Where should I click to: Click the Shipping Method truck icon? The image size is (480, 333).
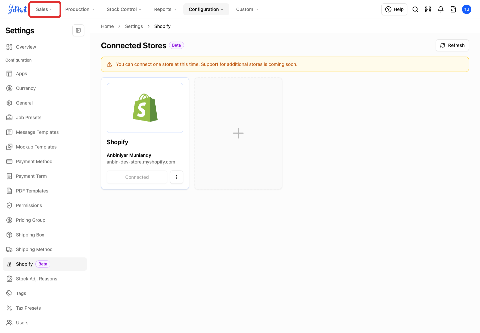pos(9,249)
